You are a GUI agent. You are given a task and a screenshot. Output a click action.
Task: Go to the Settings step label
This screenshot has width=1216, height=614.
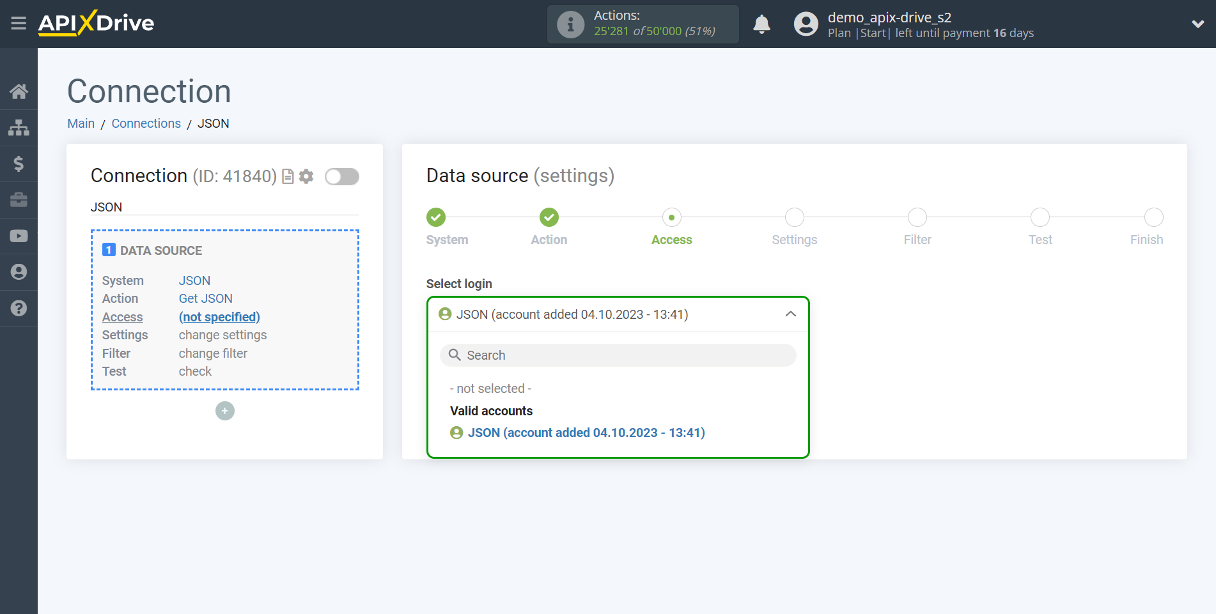coord(794,240)
